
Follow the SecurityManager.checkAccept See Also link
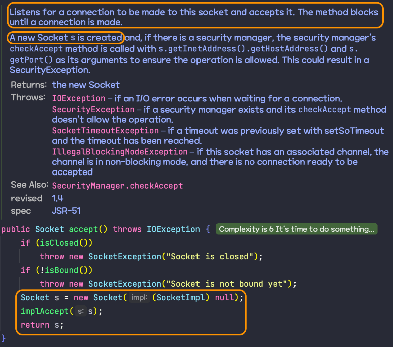click(117, 186)
